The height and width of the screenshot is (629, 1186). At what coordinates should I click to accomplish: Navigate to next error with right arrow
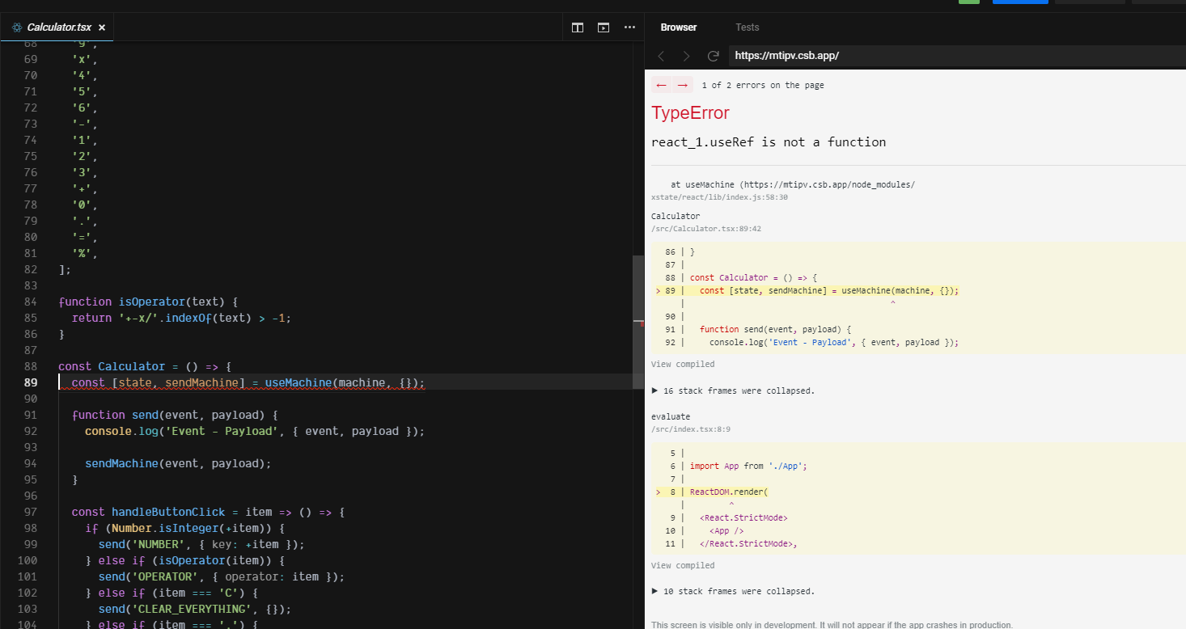tap(680, 84)
